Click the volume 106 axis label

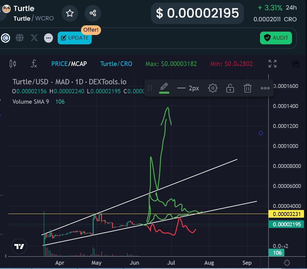coord(276,253)
